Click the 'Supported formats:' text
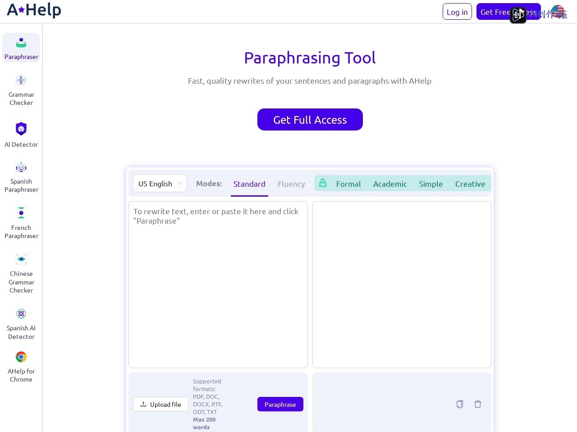Image resolution: width=577 pixels, height=432 pixels. point(207,385)
